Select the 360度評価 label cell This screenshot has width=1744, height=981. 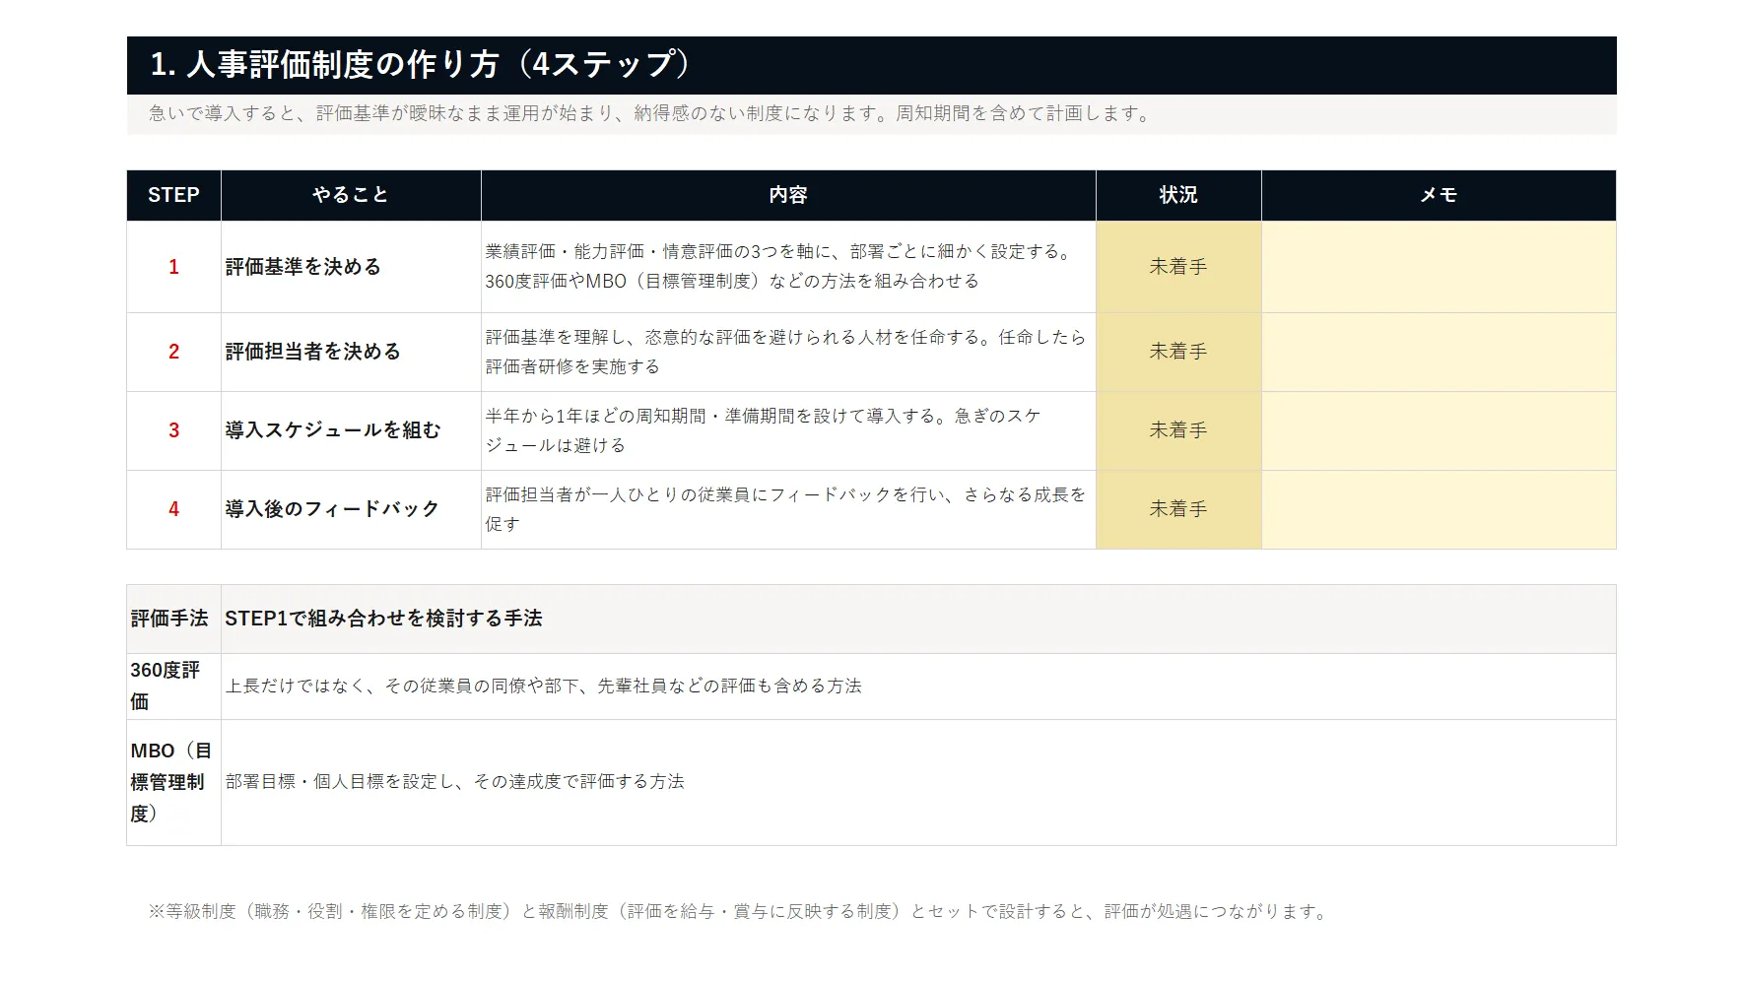click(173, 687)
